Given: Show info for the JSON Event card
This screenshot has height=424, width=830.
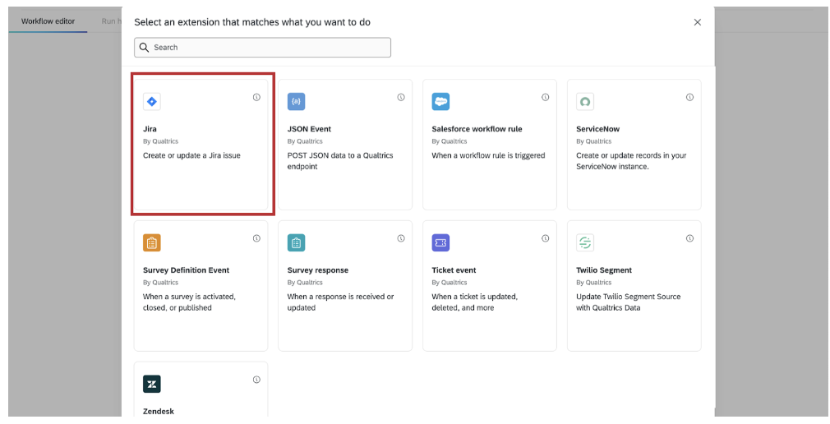Looking at the screenshot, I should 401,97.
